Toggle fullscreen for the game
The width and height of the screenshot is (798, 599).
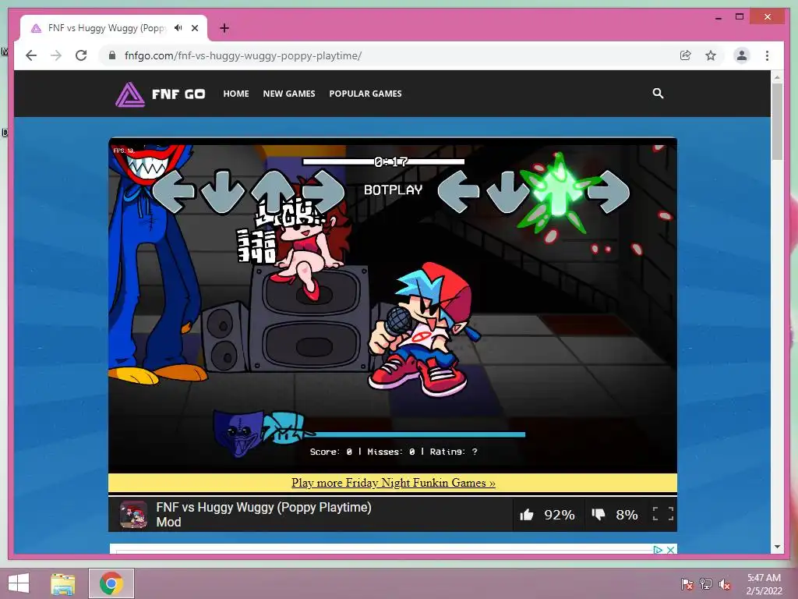tap(663, 514)
